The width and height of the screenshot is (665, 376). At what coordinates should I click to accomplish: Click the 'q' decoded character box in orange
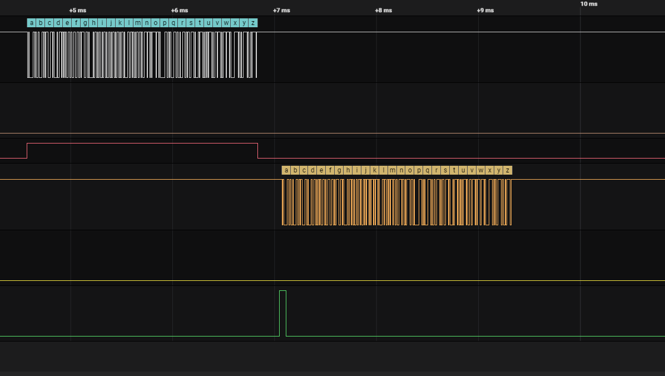pos(428,170)
